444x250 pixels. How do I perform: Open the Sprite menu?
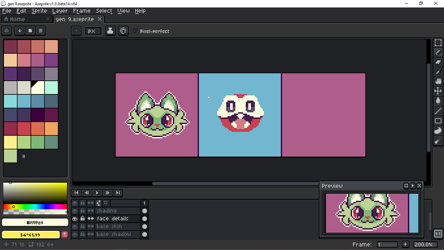(x=39, y=11)
